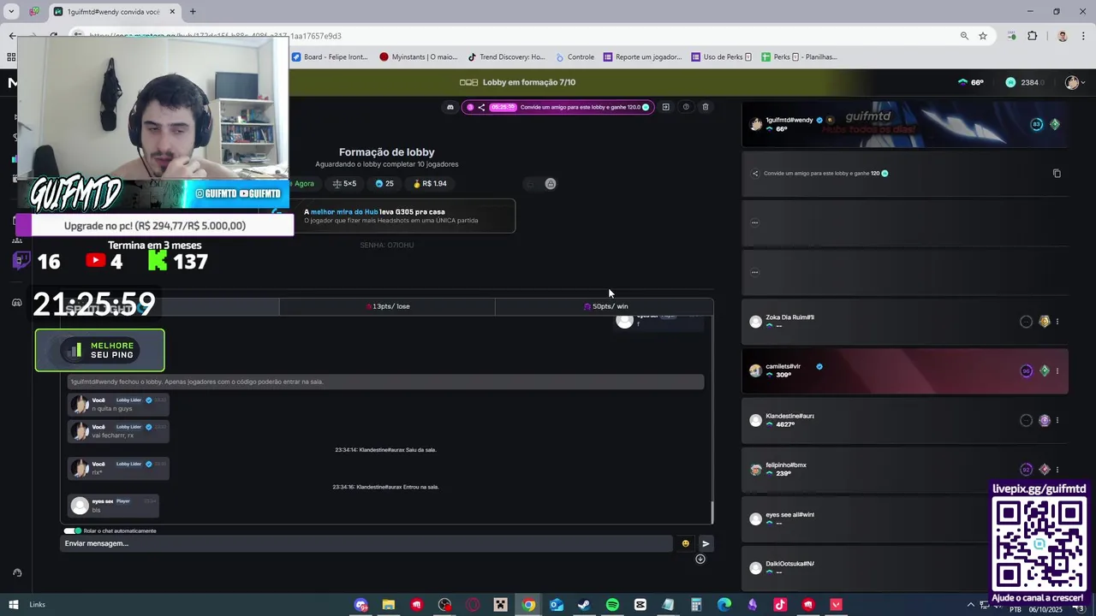1096x616 pixels.
Task: Click the share icon in the invite bar
Action: click(x=481, y=107)
